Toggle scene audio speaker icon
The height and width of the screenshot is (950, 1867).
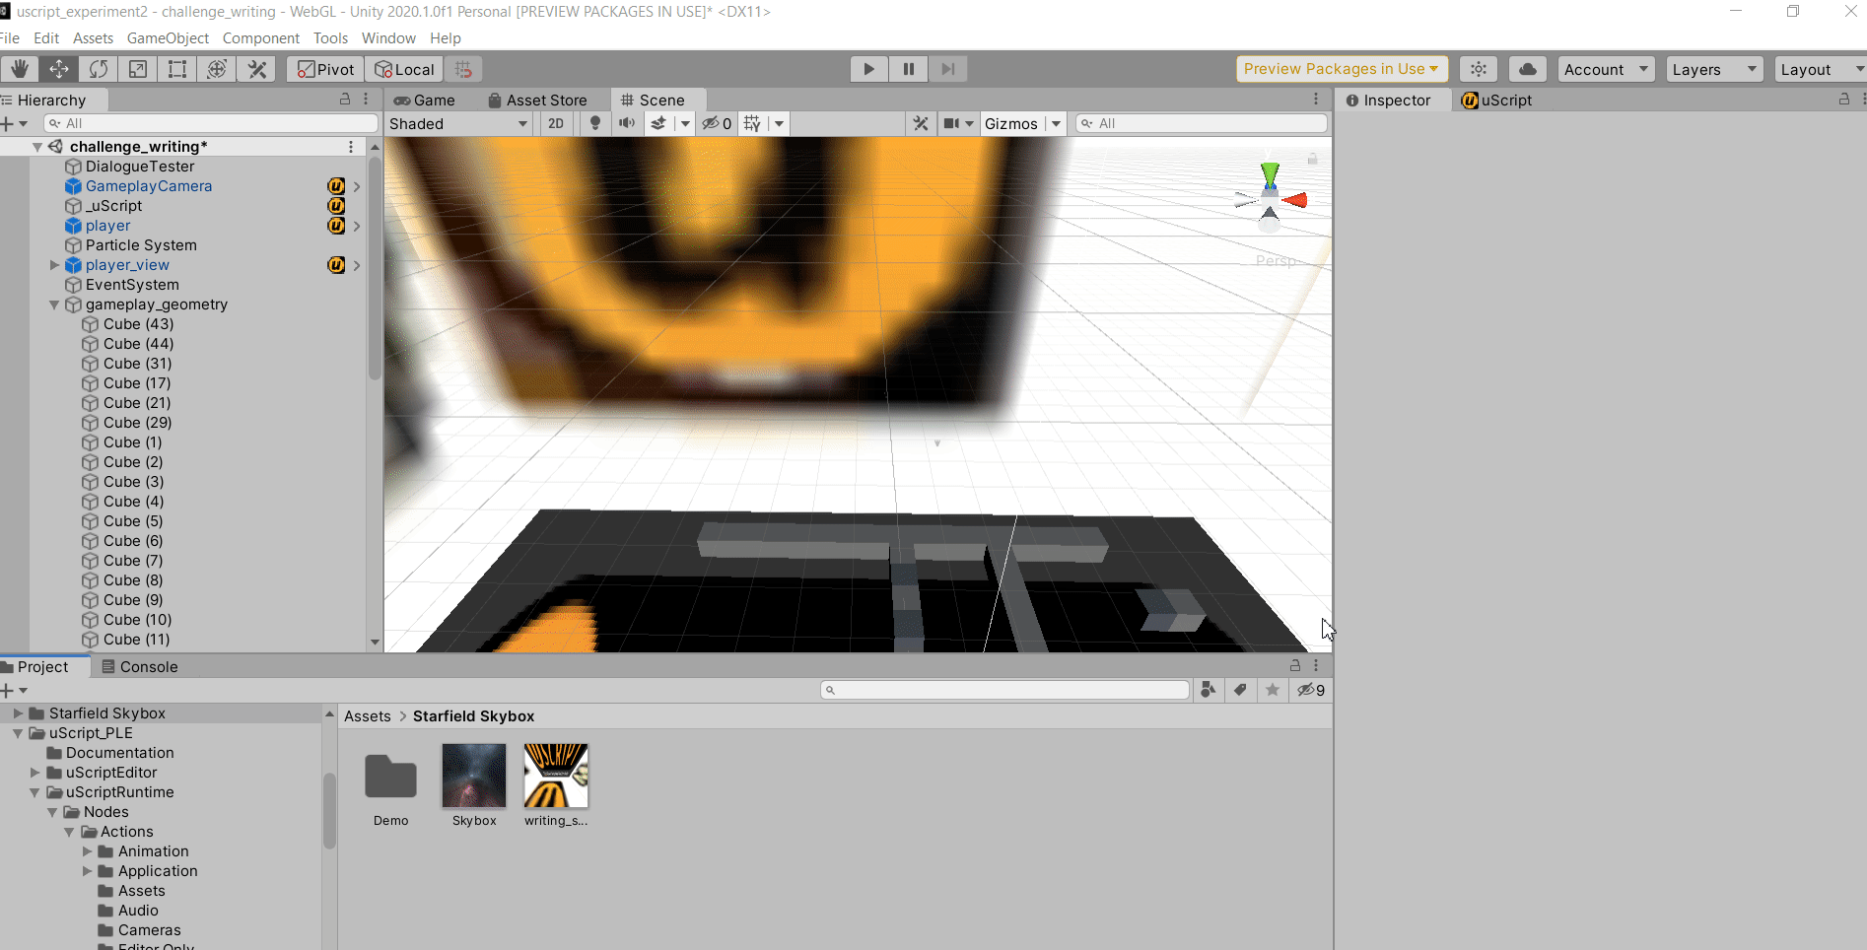(x=626, y=123)
